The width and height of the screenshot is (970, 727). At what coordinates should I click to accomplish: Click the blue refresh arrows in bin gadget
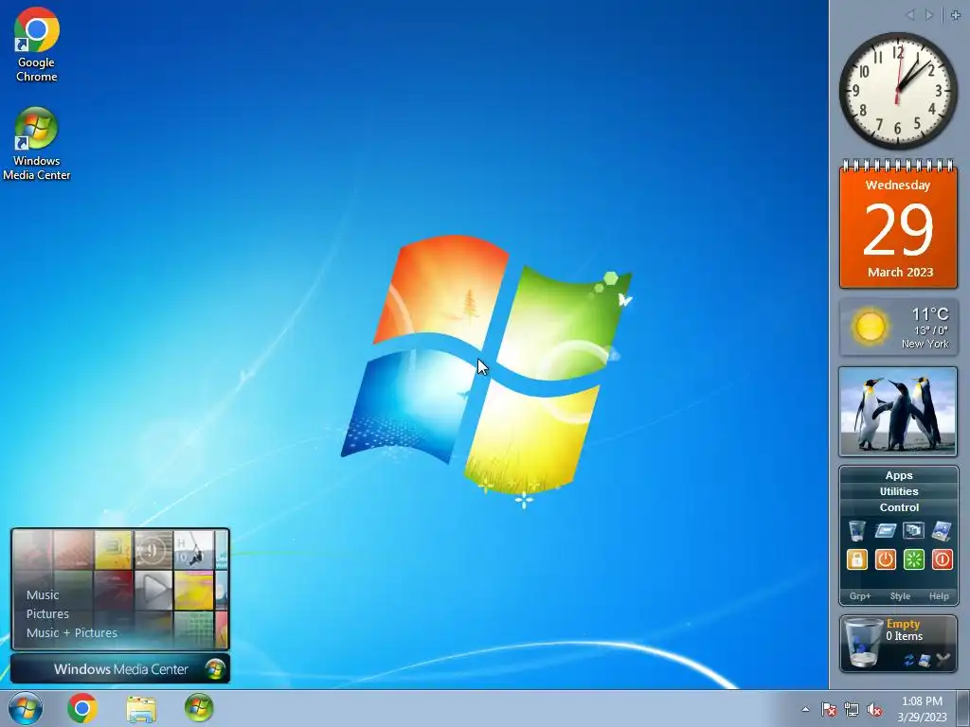pos(908,660)
